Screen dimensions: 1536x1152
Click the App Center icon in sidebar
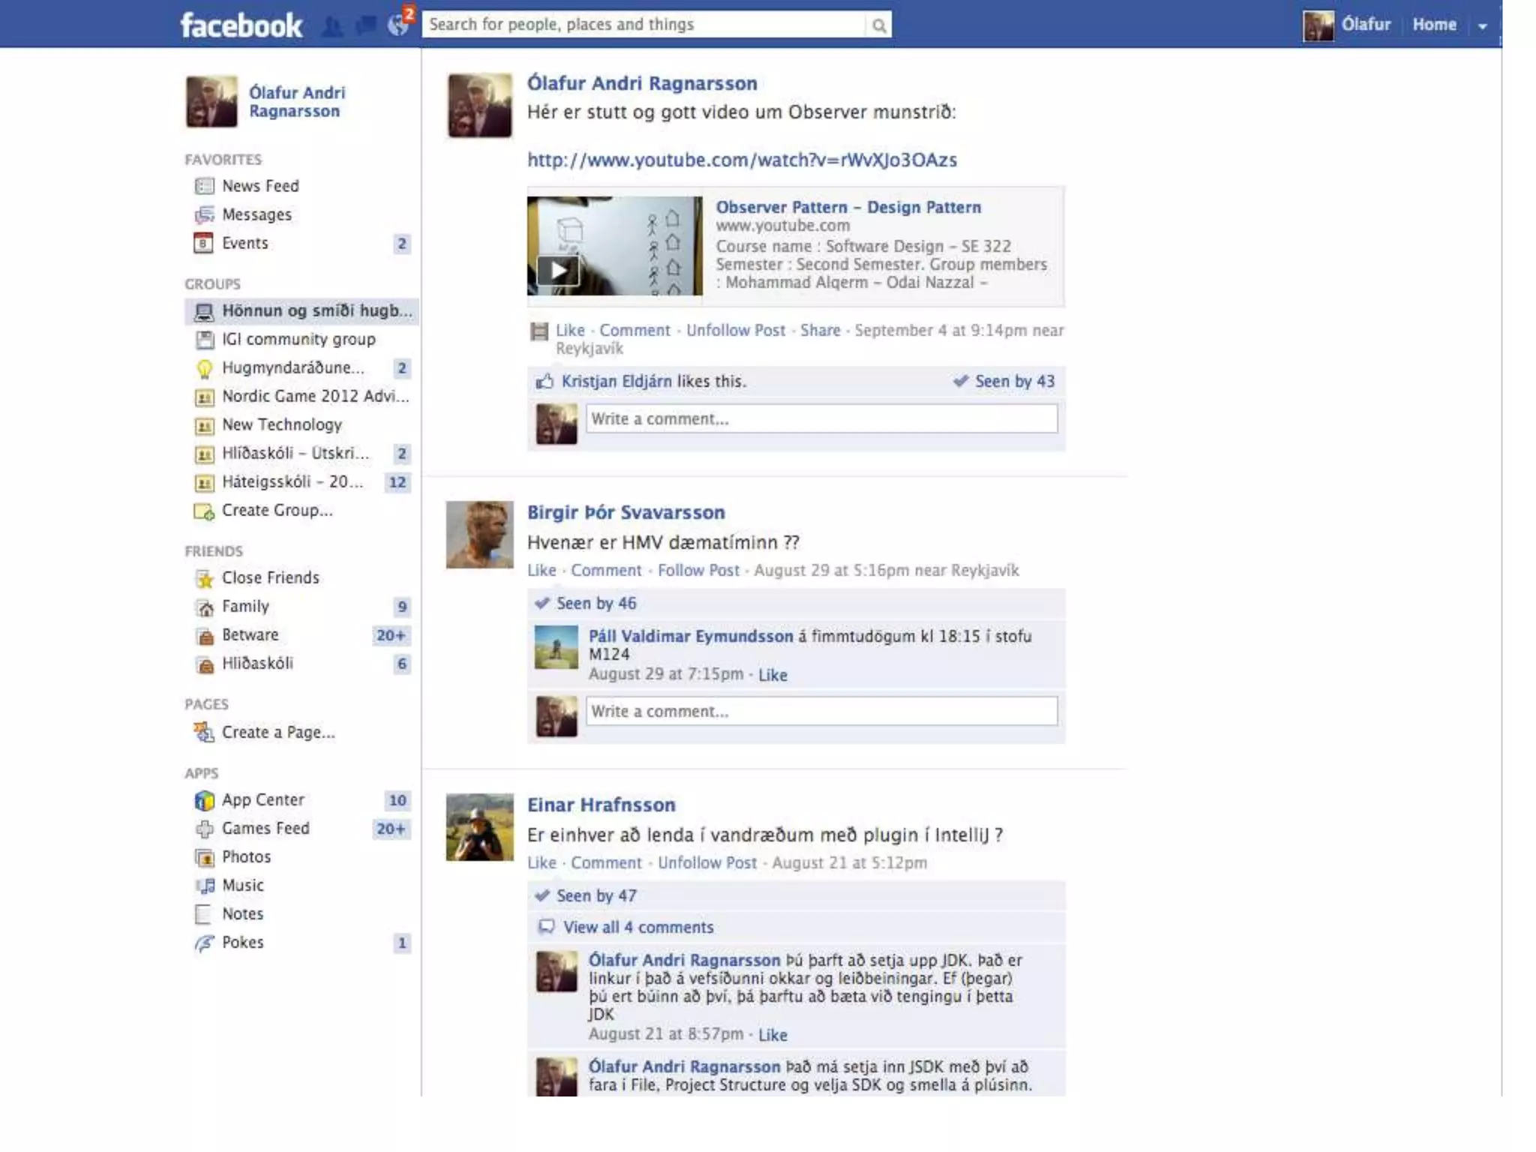click(x=204, y=800)
